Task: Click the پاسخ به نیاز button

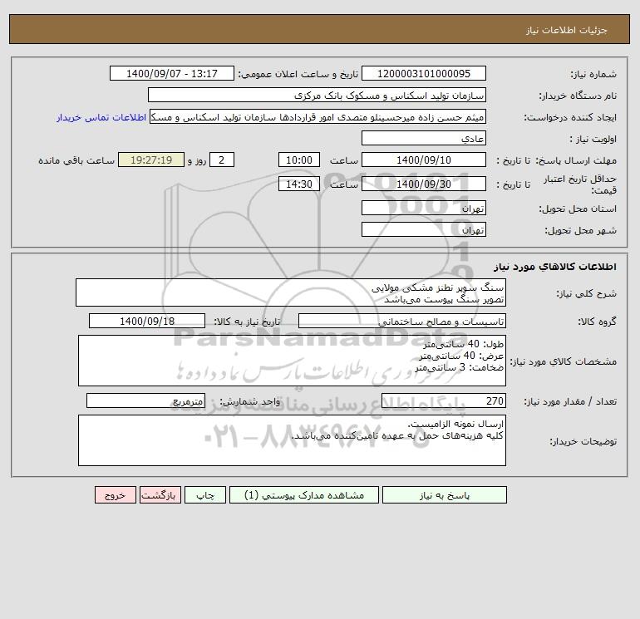Action: coord(445,495)
